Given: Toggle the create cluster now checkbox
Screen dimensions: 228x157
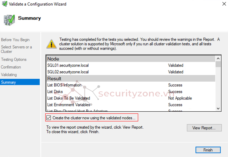Looking at the screenshot, I should point(48,118).
